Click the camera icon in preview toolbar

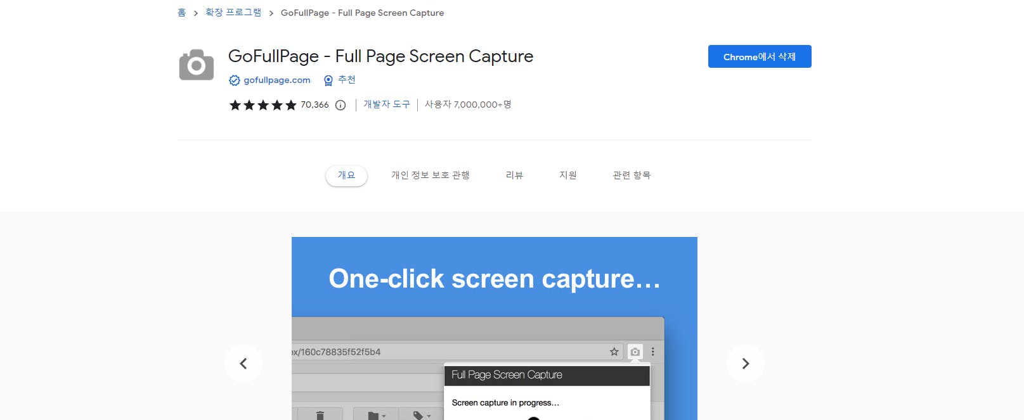click(635, 352)
